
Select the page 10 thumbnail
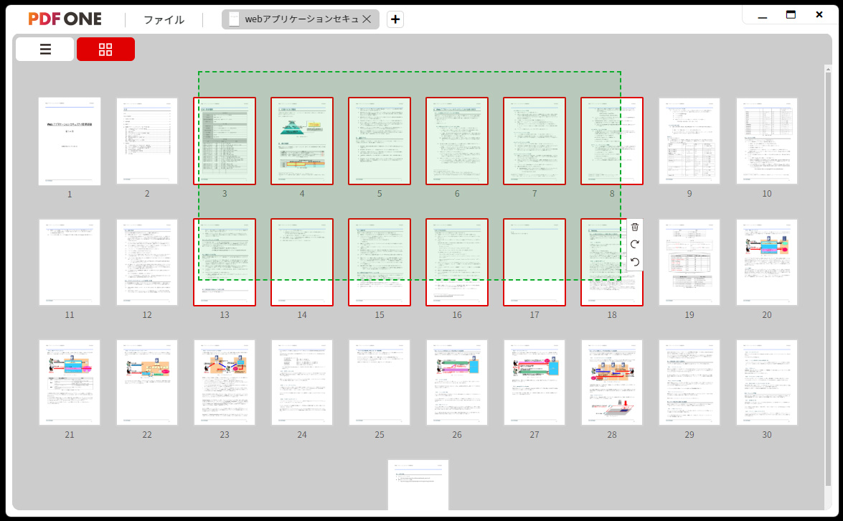(x=767, y=141)
